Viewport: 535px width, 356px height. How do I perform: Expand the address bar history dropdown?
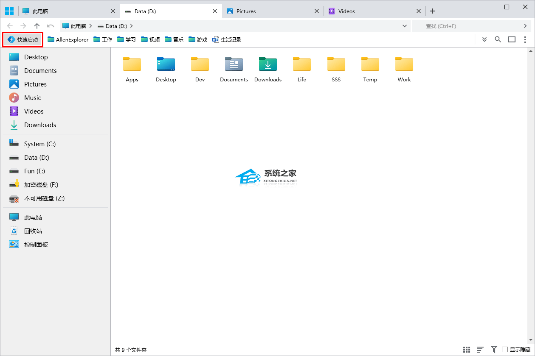click(405, 26)
